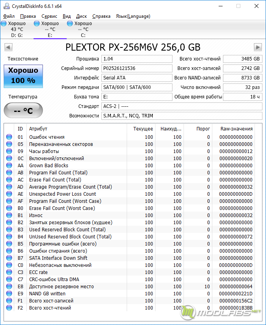Open the Правка menu
This screenshot has height=325, width=266.
point(28,16)
